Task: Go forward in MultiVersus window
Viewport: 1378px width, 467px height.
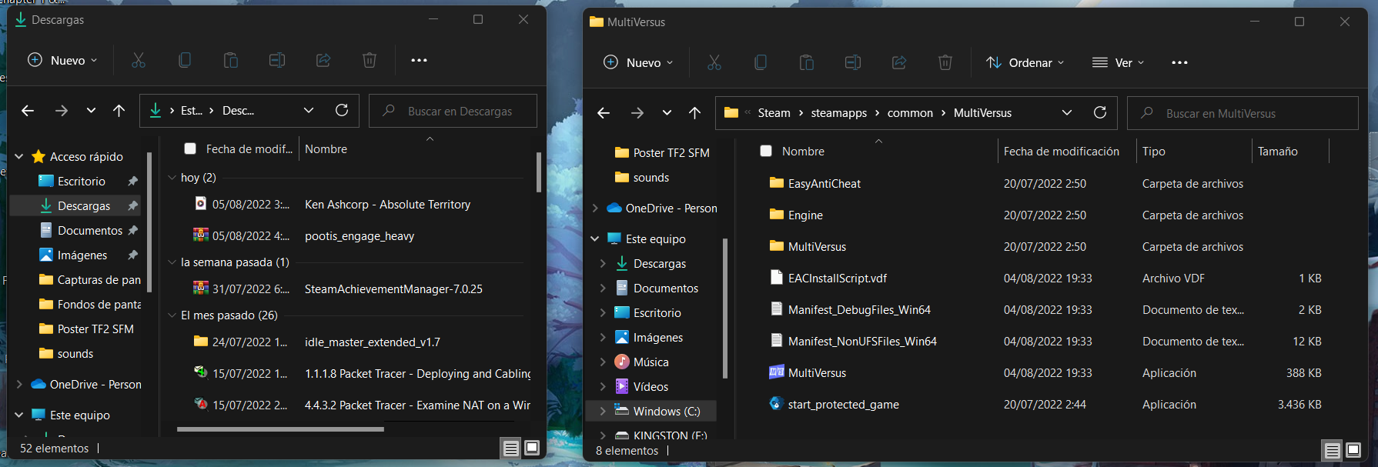Action: coord(637,113)
